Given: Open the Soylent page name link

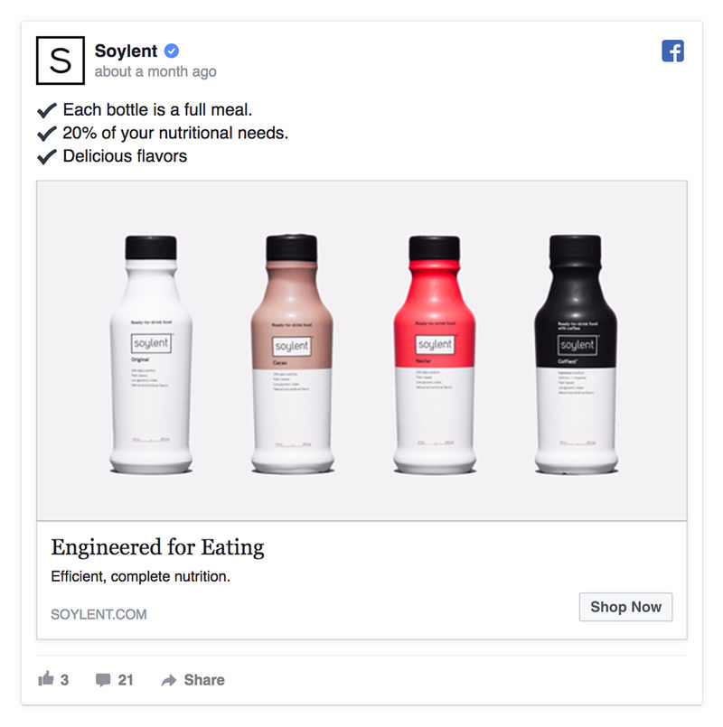Looking at the screenshot, I should (126, 51).
